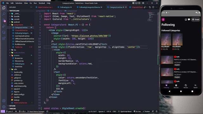Tap the Discover tab in emulator
This screenshot has height=114, width=203.
(176, 86)
